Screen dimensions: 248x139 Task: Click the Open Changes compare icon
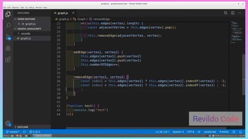coord(226,13)
